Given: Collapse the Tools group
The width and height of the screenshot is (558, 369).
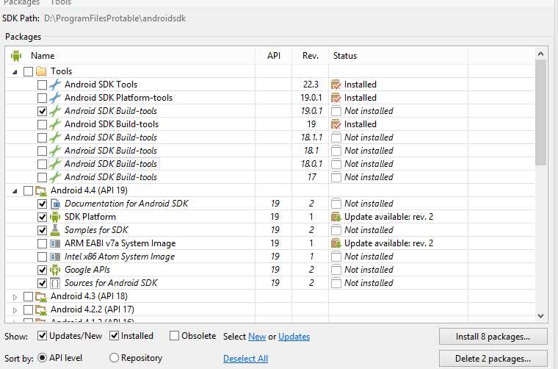Looking at the screenshot, I should click(15, 72).
